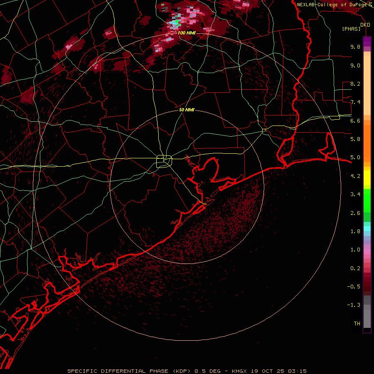374x374 pixels.
Task: Click the 1.8 legend value
Action: pos(355,231)
